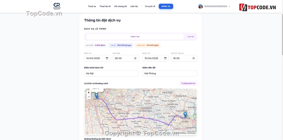Image resolution: width=283 pixels, height=140 pixels.
Task: Click the Điểm đến Hải Phòng field
Action: tap(170, 73)
